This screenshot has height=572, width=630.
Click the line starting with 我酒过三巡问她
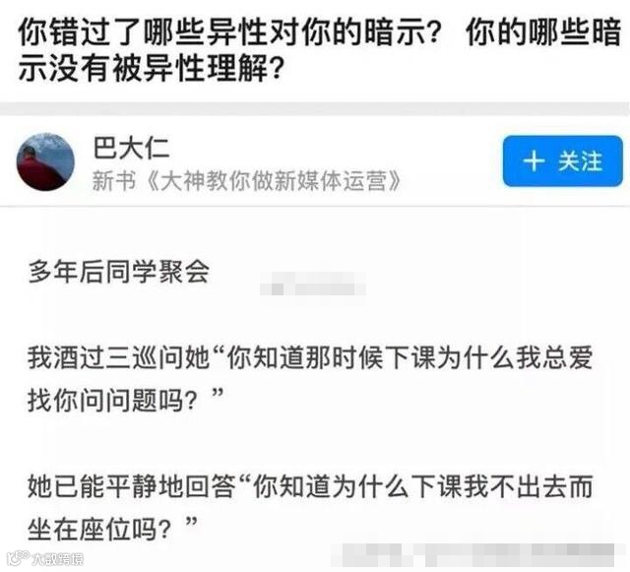pos(310,357)
